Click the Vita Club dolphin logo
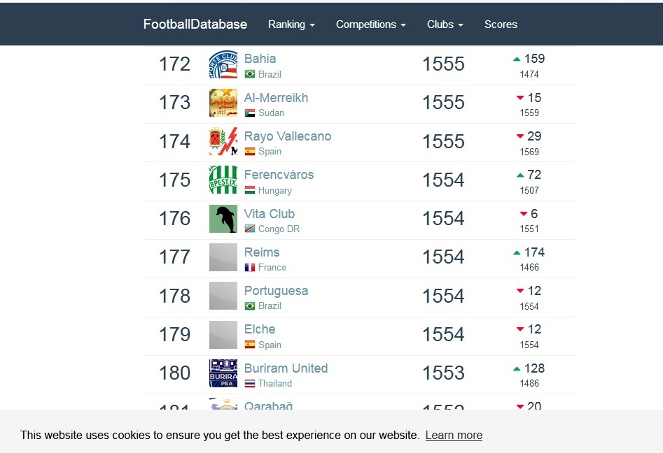663x453 pixels. click(x=223, y=219)
